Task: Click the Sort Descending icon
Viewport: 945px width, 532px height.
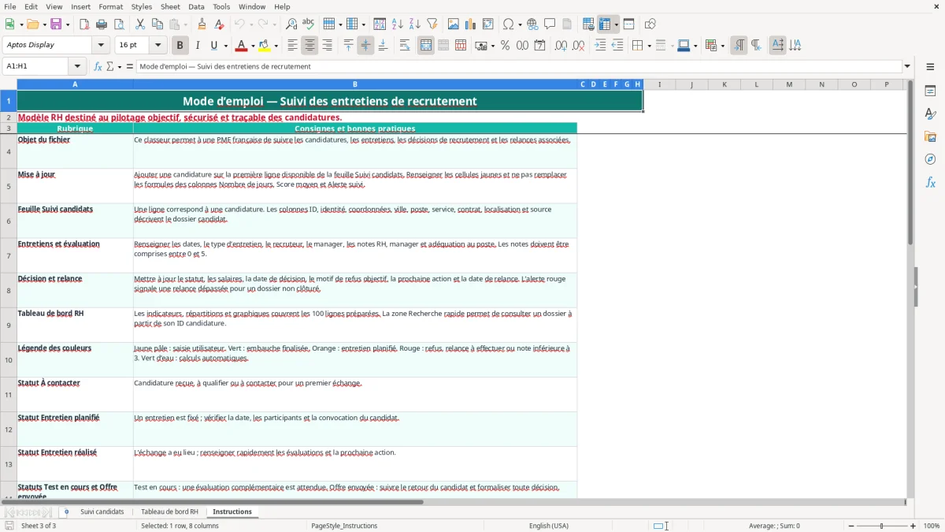Action: coord(414,24)
